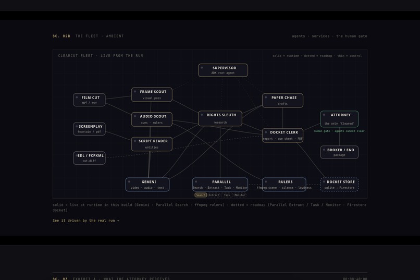Select the Screenplay input node
The height and width of the screenshot is (280, 420).
point(89,129)
